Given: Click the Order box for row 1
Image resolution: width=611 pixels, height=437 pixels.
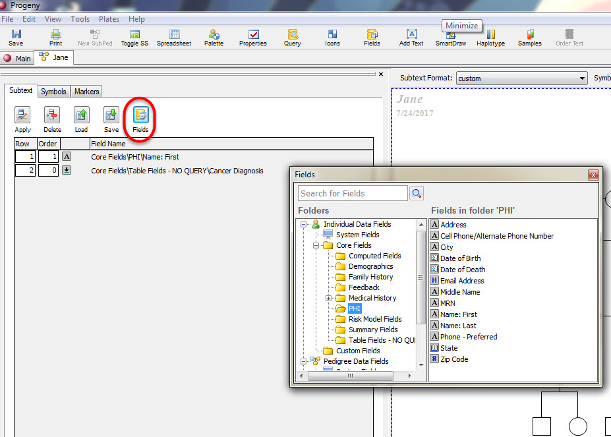Looking at the screenshot, I should point(48,157).
